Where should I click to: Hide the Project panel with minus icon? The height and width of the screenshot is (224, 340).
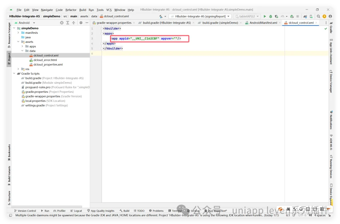pos(87,23)
